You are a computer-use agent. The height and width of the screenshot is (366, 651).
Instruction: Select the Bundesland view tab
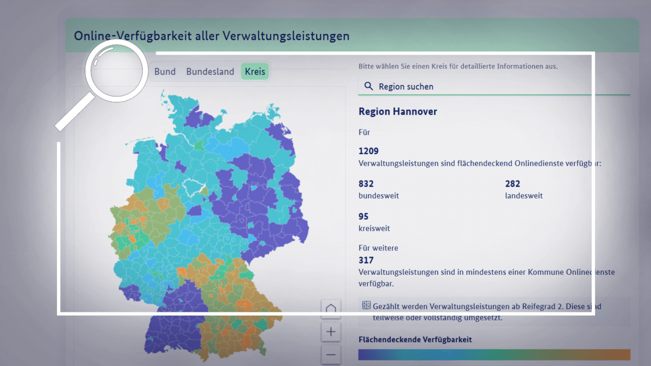click(x=210, y=72)
